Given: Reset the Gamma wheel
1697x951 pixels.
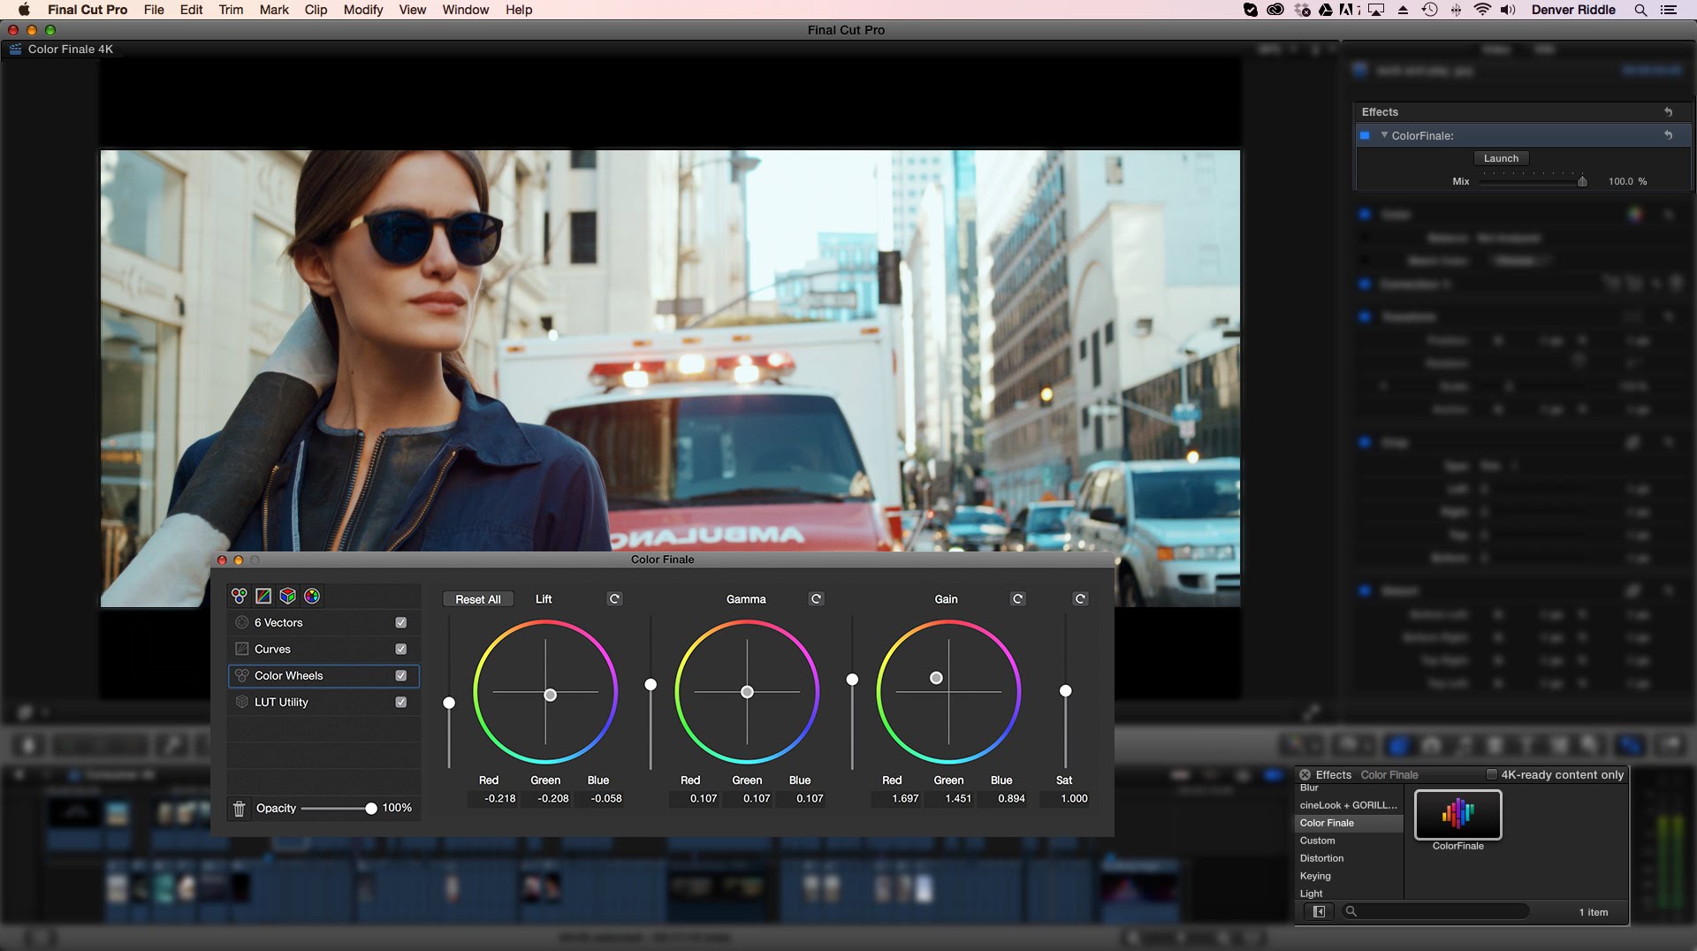Looking at the screenshot, I should 816,599.
